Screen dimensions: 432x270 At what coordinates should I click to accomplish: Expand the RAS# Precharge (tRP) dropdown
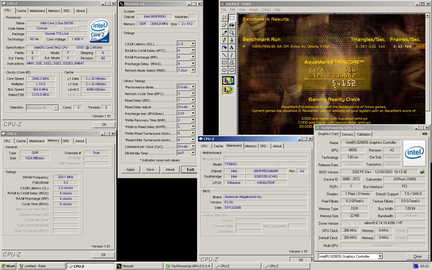pyautogui.click(x=193, y=57)
